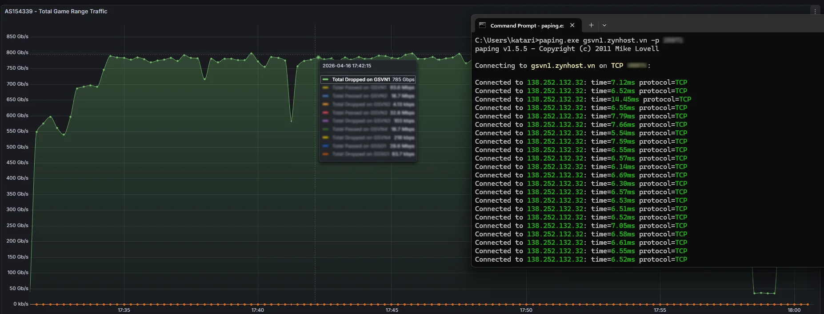Click the purple series swatch in tooltip

click(325, 121)
